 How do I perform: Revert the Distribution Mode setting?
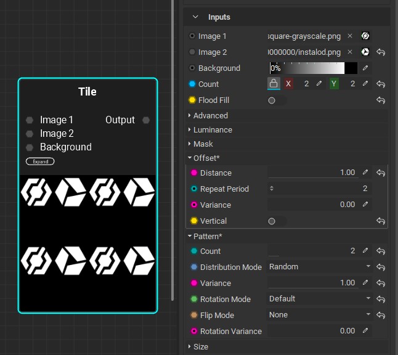381,267
